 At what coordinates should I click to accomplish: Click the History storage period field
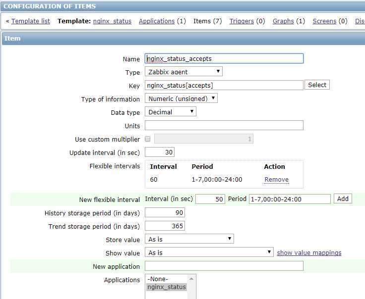(x=165, y=212)
